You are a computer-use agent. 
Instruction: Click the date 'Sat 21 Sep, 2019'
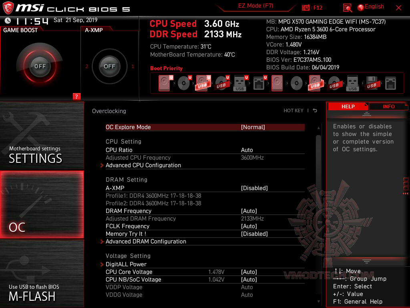click(76, 20)
